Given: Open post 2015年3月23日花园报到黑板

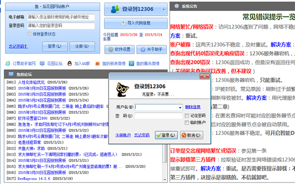Looking at the screenshot, I should click(x=42, y=112).
